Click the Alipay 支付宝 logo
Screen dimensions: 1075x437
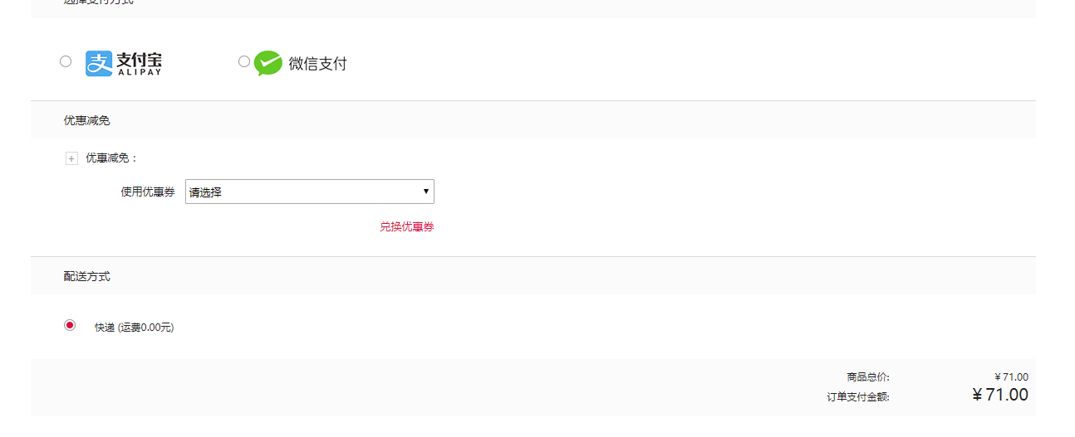click(124, 64)
